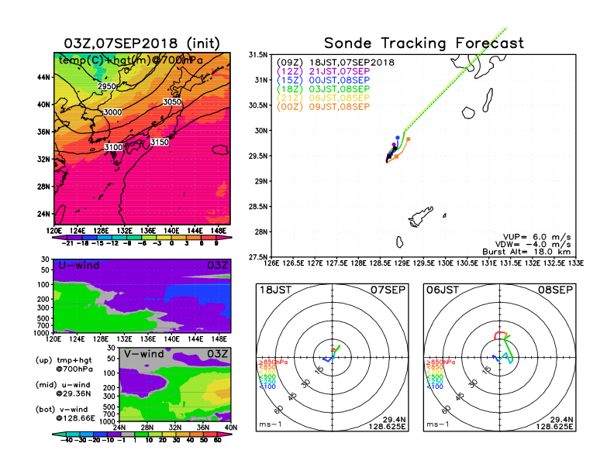
Task: Click the 03Z,07SEP2018 (init) heading
Action: [142, 42]
